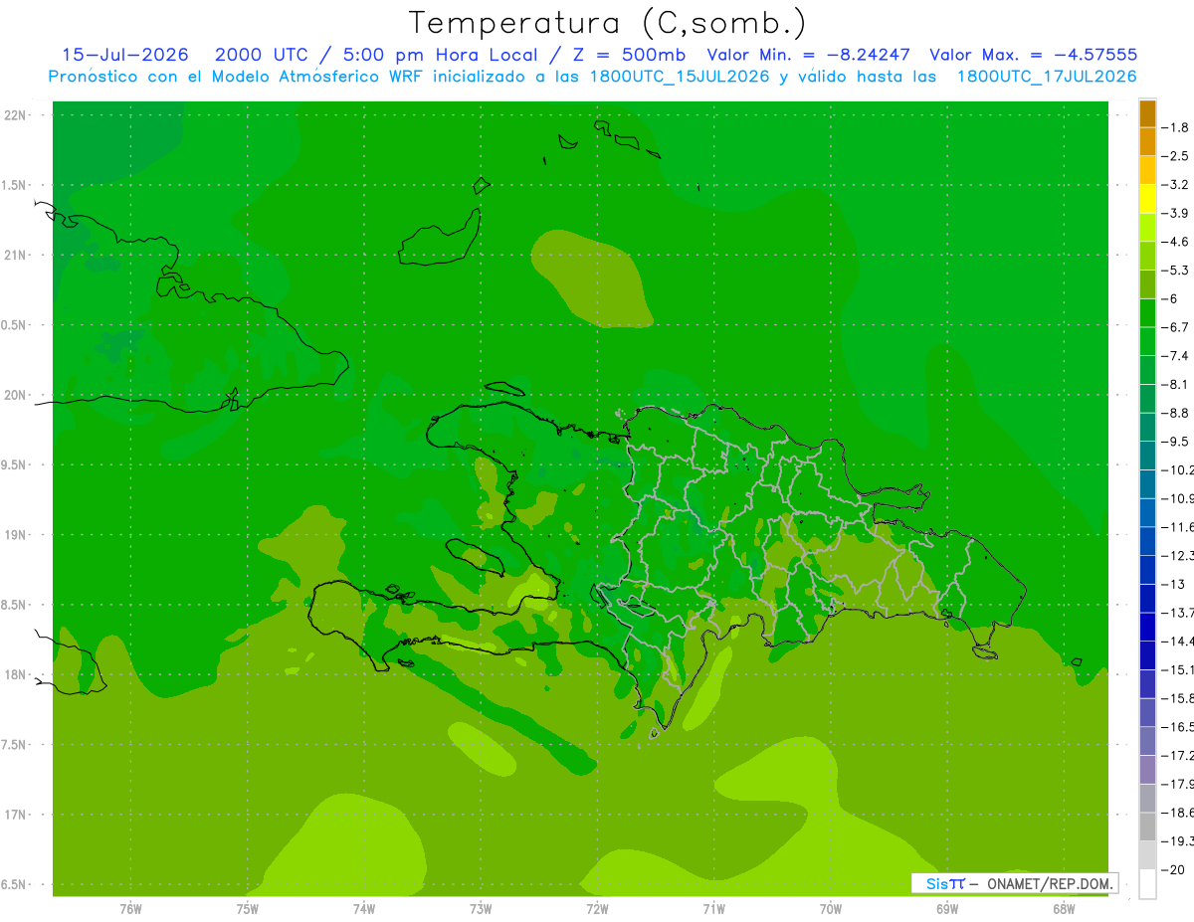
Task: Click the colorbar label '-8.1'
Action: (1175, 384)
